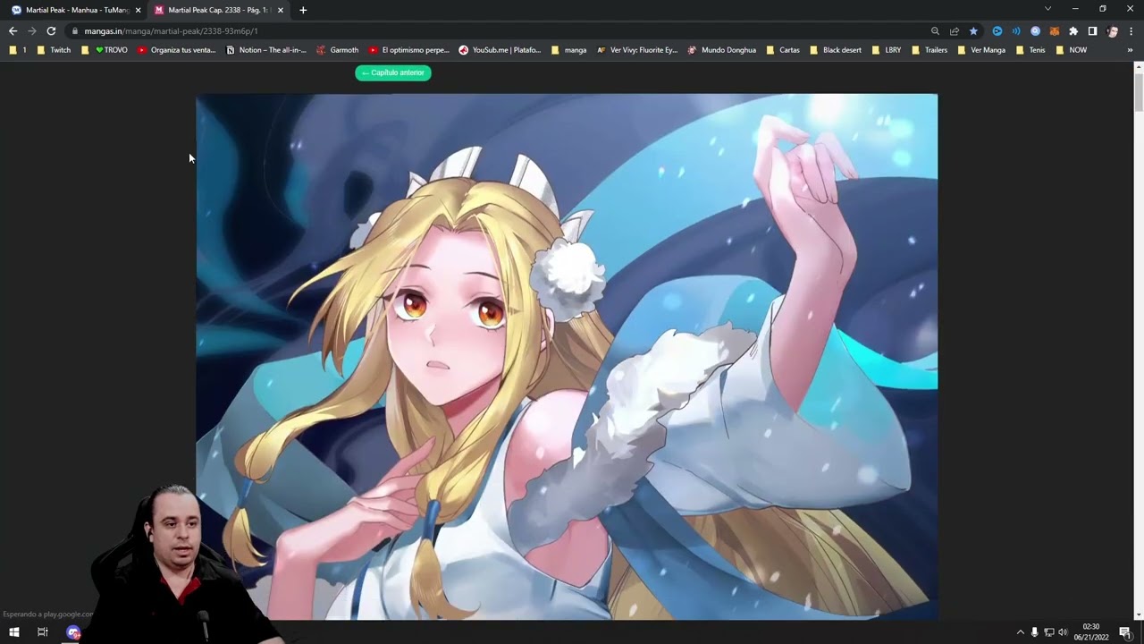1144x644 pixels.
Task: Open the Twitch bookmark folder
Action: [x=54, y=50]
